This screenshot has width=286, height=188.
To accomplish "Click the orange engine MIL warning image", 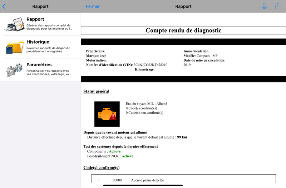I will coord(107,114).
